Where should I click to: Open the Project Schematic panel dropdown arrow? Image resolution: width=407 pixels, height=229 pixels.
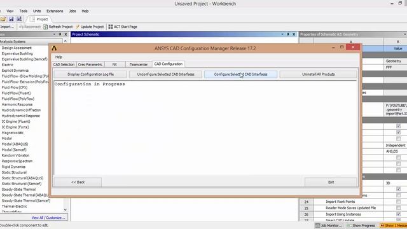click(x=282, y=34)
